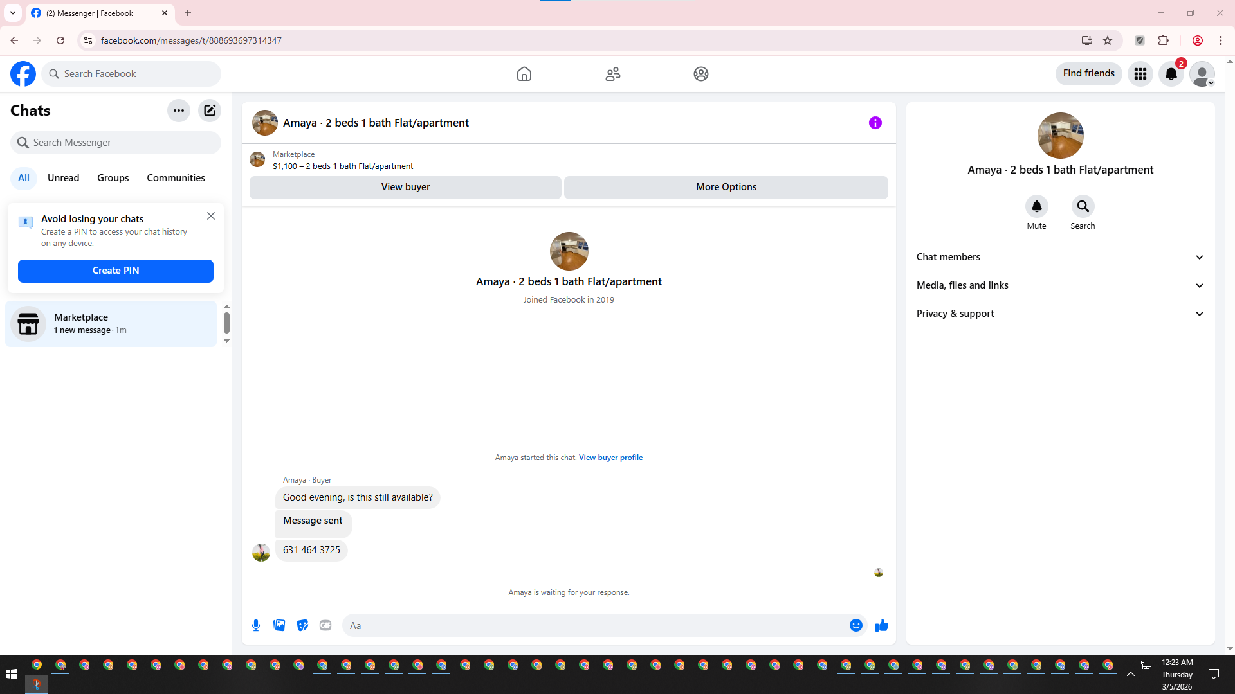
Task: Open the taskbar clock and calendar
Action: click(1177, 674)
